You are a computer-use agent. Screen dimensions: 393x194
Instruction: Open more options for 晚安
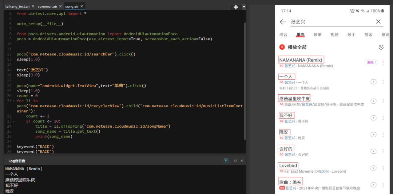pos(383,135)
